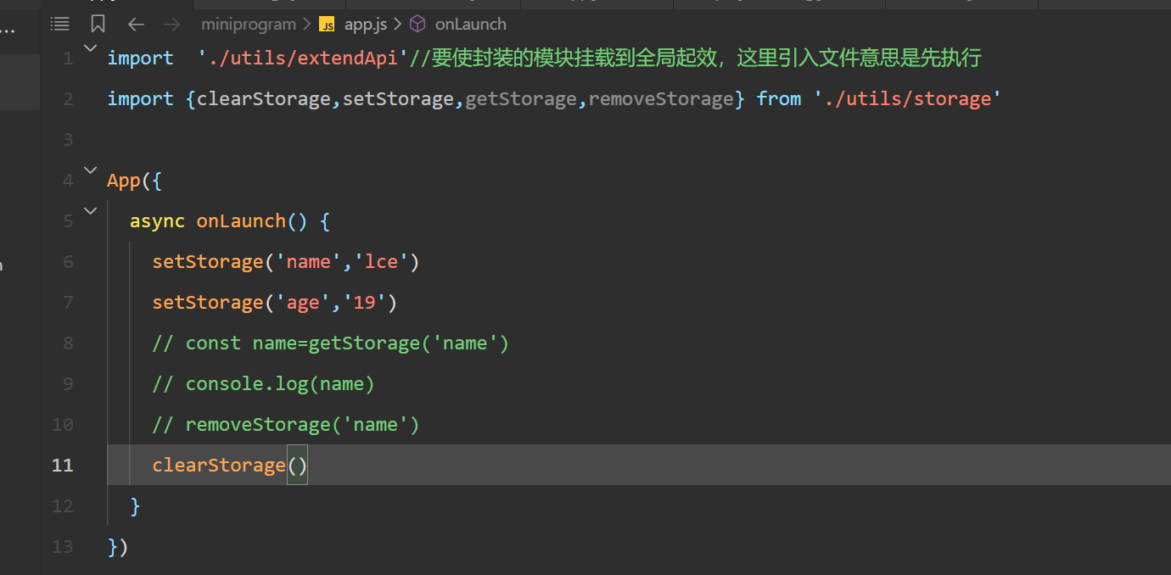This screenshot has height=575, width=1171.
Task: Click the commented removeStorage('name') line
Action: tap(286, 425)
